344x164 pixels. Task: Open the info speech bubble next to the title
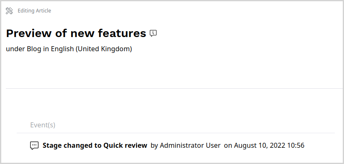point(153,33)
